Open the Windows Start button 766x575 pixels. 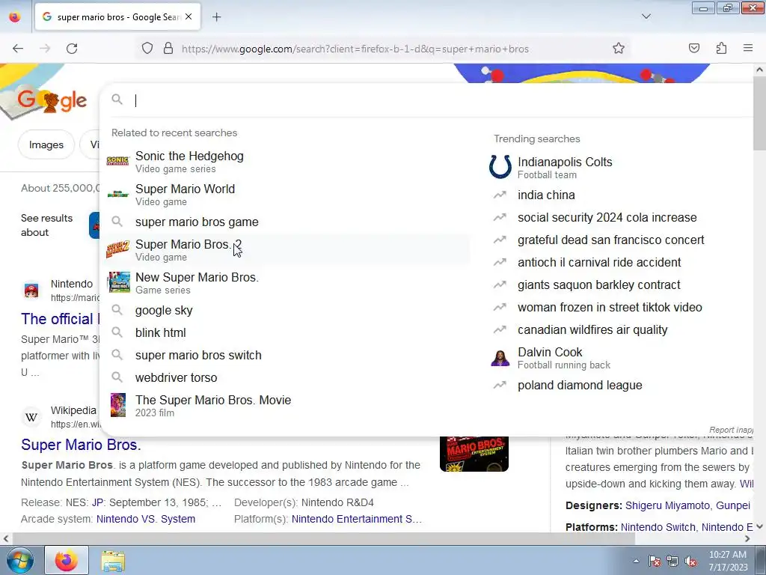(x=19, y=560)
